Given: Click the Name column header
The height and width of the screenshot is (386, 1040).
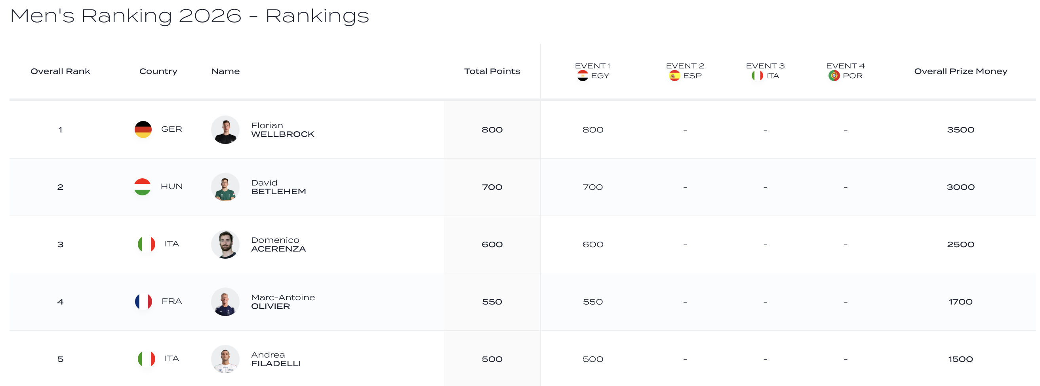Looking at the screenshot, I should [x=225, y=72].
